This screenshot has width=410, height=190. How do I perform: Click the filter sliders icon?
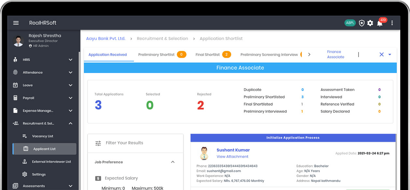(98, 143)
